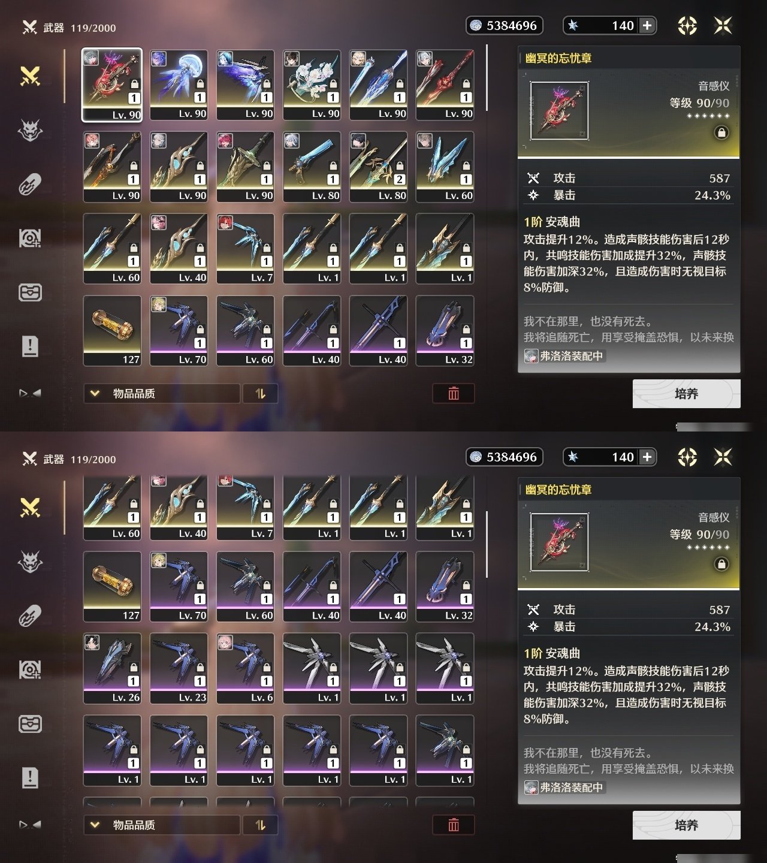
Task: Toggle the sort order arrows in the top panel
Action: click(x=260, y=393)
